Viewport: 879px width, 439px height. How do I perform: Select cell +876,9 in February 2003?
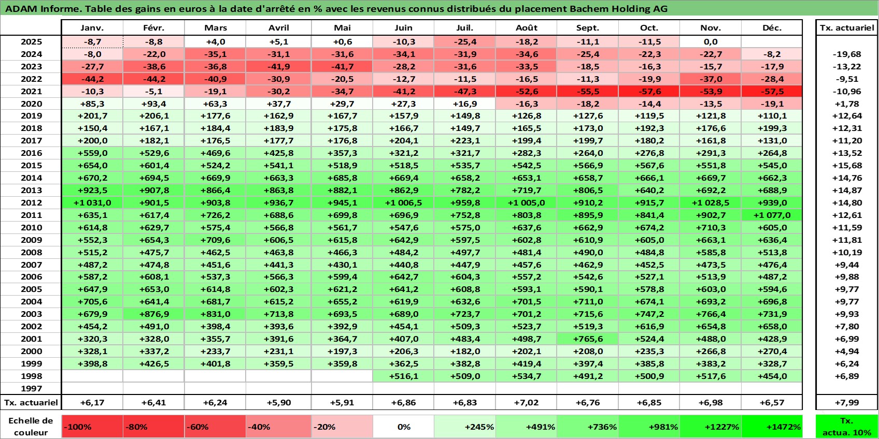pyautogui.click(x=154, y=314)
